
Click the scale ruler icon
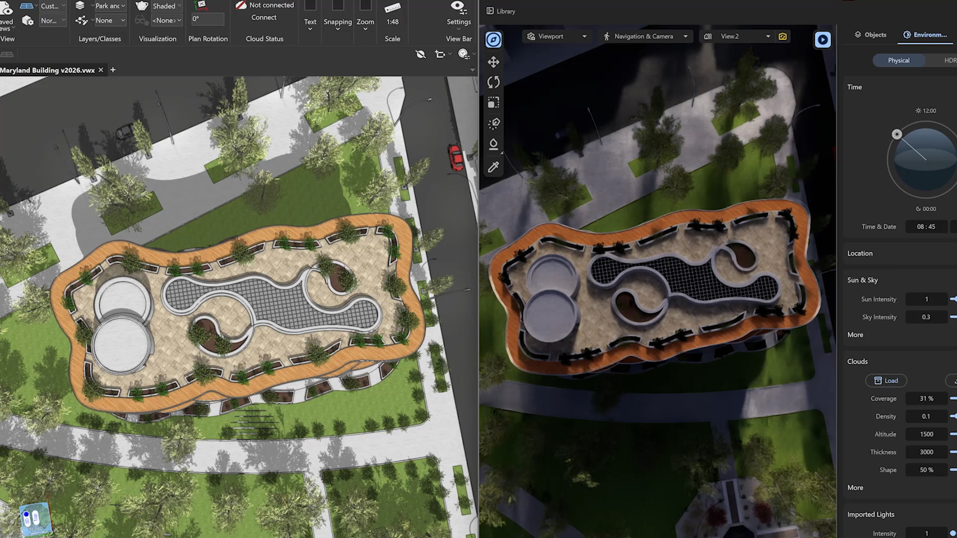click(x=392, y=7)
